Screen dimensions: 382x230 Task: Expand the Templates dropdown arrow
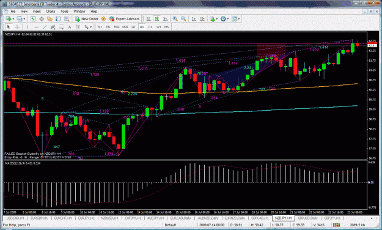239,19
